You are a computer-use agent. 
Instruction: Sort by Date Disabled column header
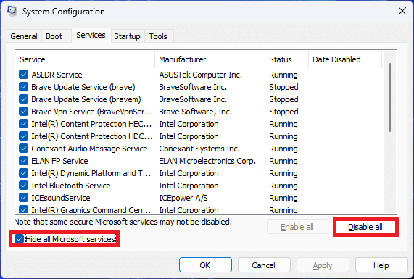tap(345, 59)
